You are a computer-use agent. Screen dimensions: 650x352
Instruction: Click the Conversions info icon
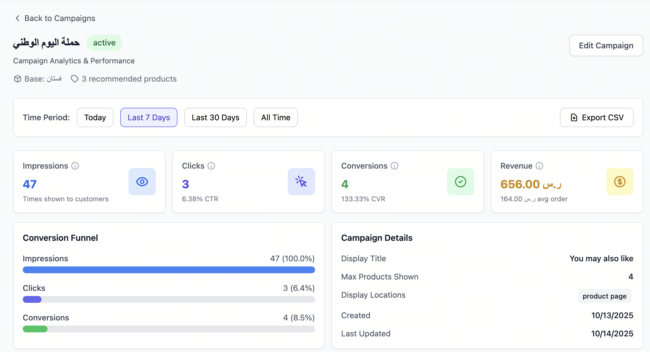[394, 166]
